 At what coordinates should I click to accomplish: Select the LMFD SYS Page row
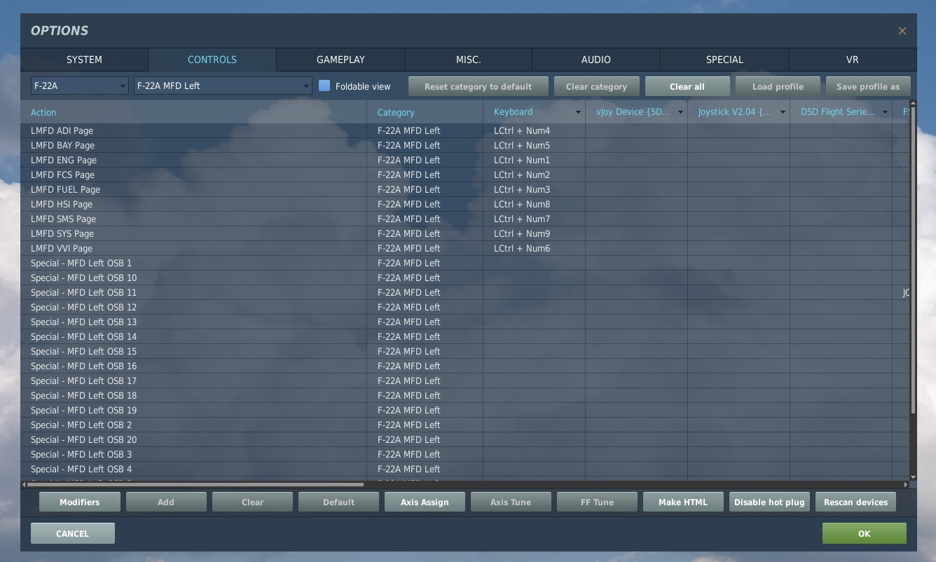coord(464,233)
